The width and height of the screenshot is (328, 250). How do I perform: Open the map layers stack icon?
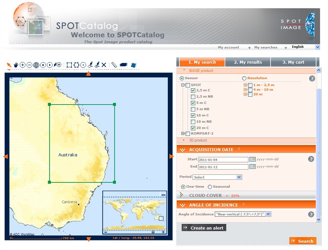click(124, 65)
